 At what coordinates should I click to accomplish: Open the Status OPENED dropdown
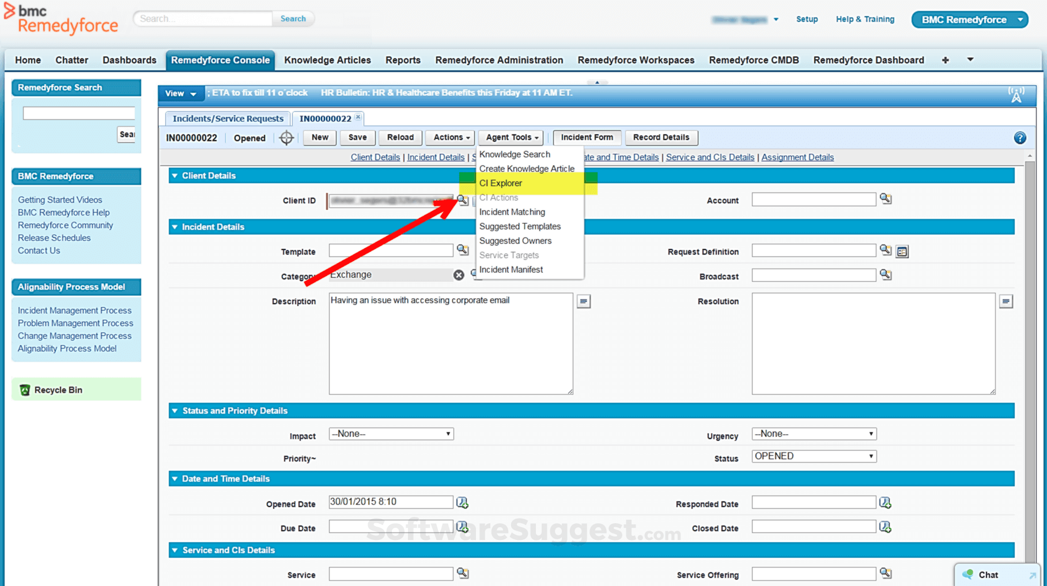(814, 456)
